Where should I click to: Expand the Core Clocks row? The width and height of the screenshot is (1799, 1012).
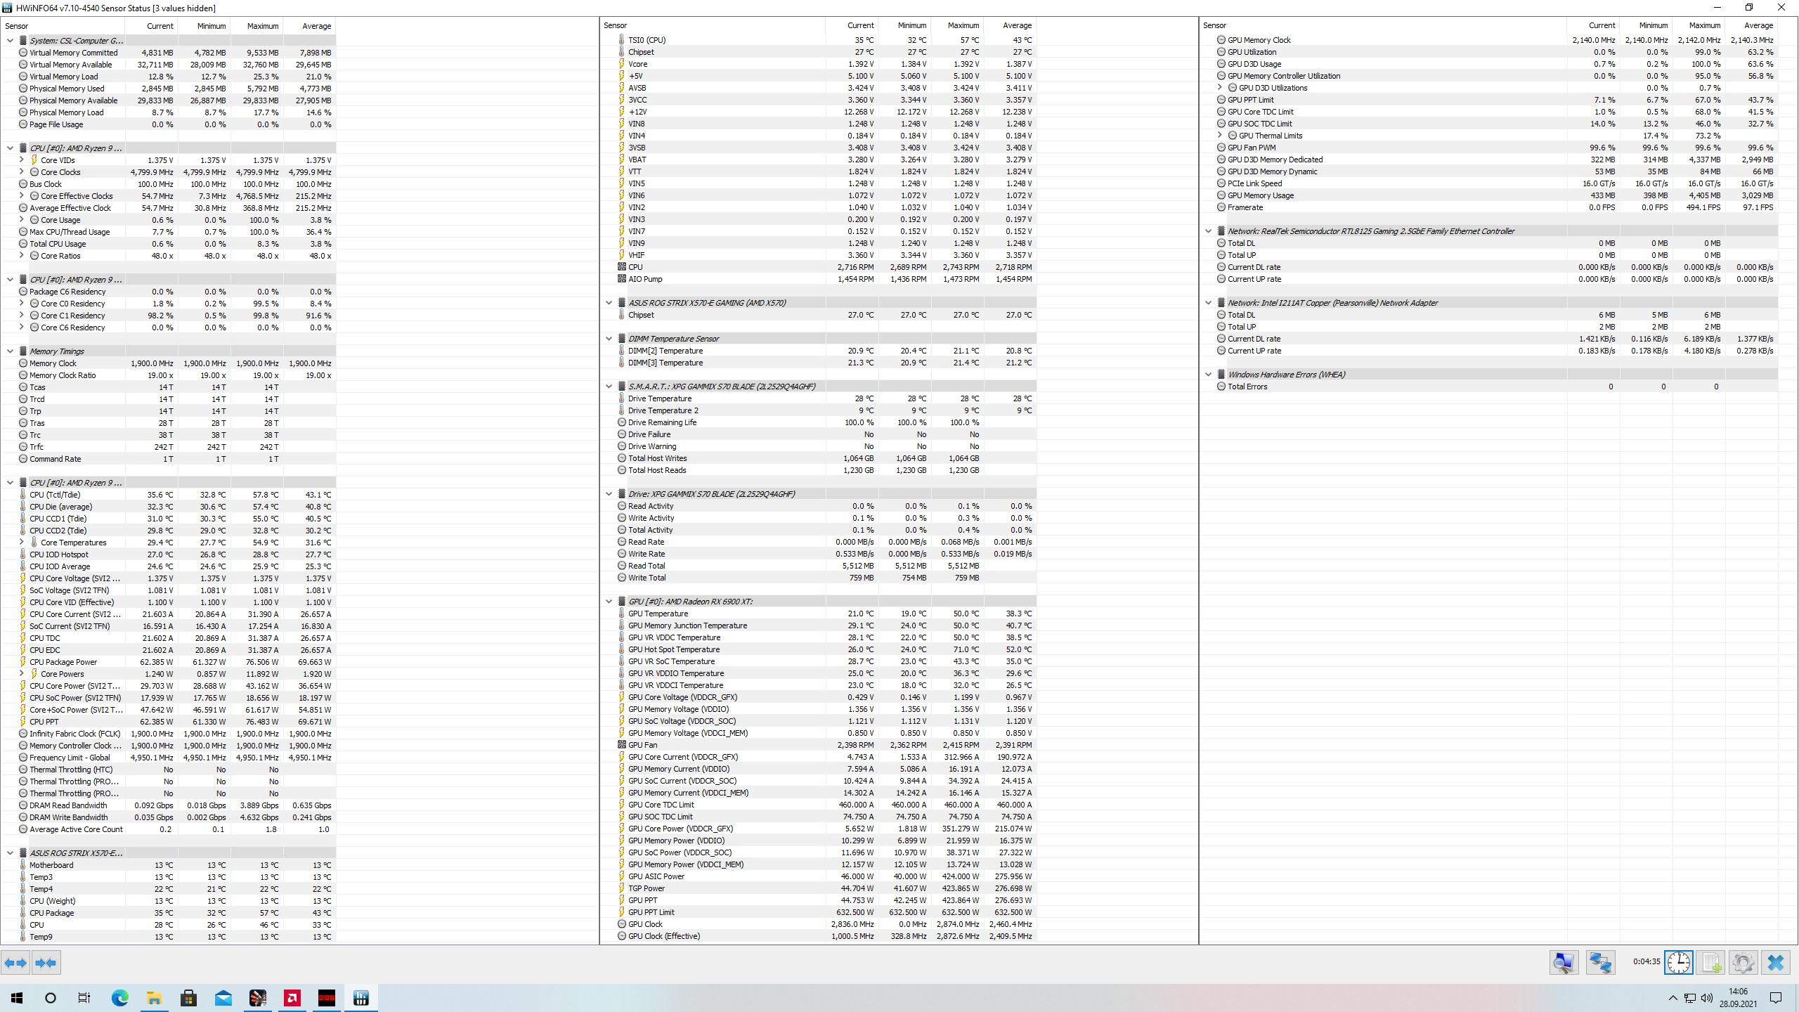coord(21,172)
